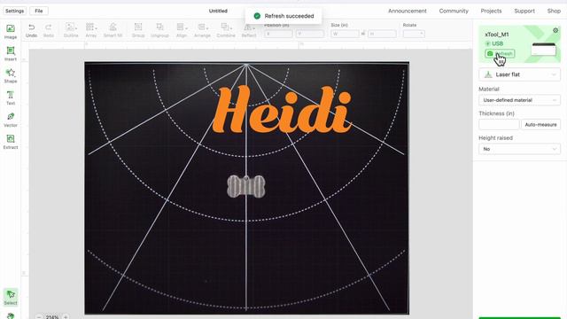The width and height of the screenshot is (567, 319).
Task: Open the Arrange options
Action: (x=202, y=30)
